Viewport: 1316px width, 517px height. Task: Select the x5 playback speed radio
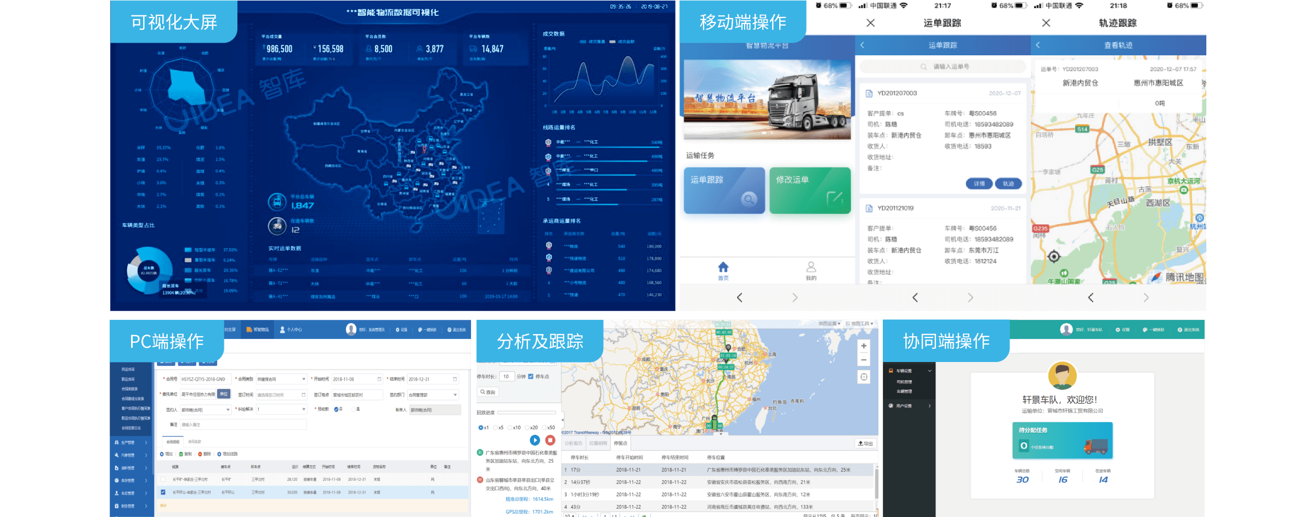(496, 428)
